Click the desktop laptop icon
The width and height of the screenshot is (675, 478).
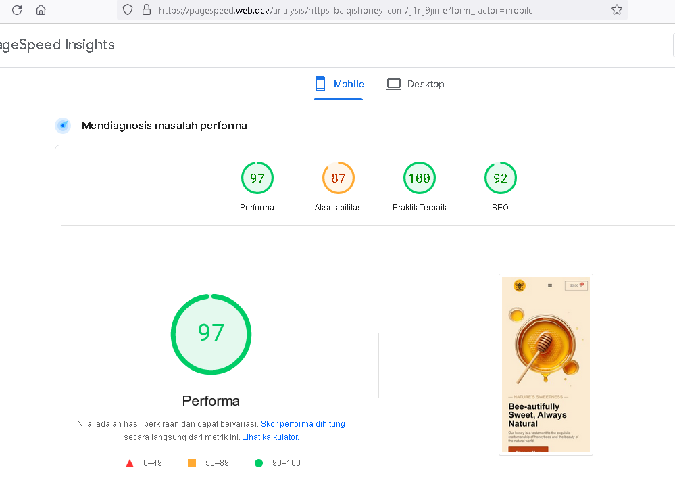click(394, 84)
